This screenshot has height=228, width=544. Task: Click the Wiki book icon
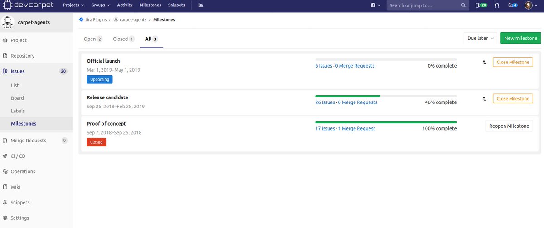[x=5, y=187]
